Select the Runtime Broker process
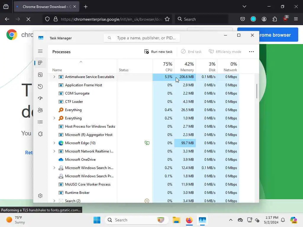Screen dimensions: 303x227 [144, 193]
